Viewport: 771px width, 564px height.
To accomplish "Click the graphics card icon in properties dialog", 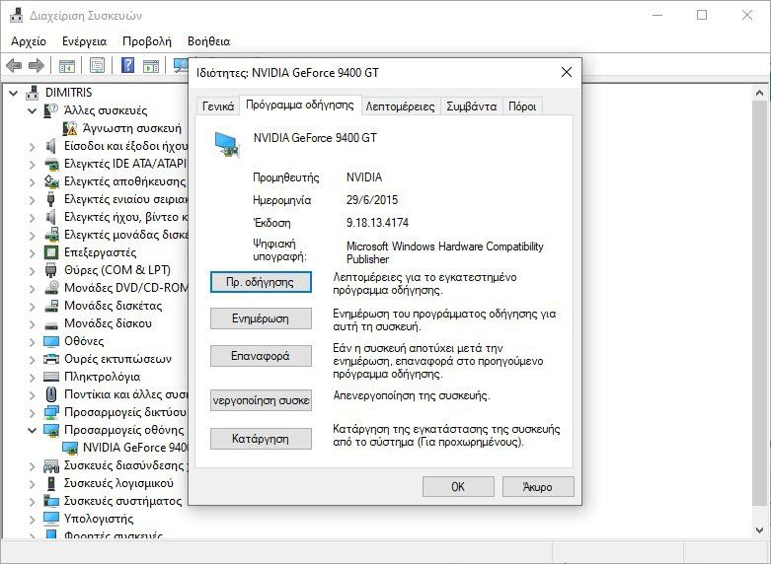I will 227,144.
